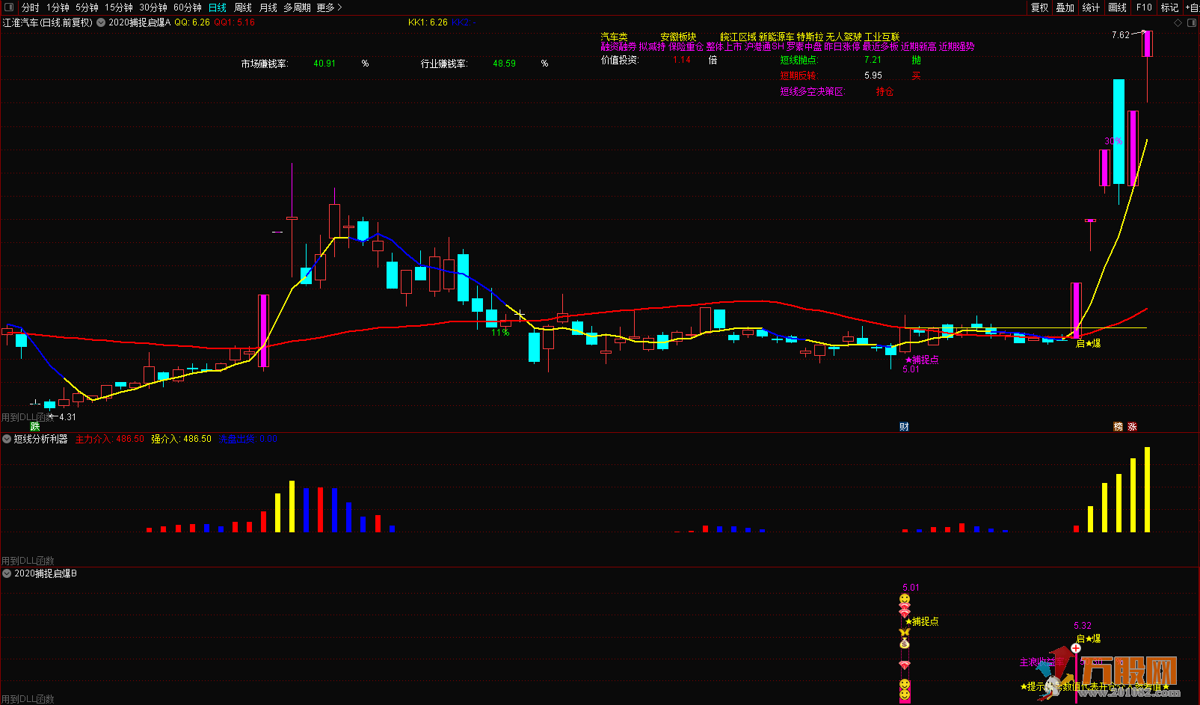The width and height of the screenshot is (1200, 705).
Task: Click the 7.62 high price label
Action: click(x=1121, y=35)
